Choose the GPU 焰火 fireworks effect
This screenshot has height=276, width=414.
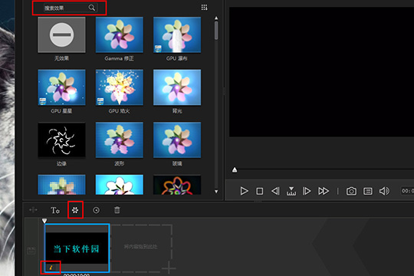tap(120, 87)
